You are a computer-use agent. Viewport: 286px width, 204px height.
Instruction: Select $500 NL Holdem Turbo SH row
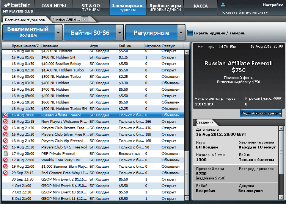93,109
